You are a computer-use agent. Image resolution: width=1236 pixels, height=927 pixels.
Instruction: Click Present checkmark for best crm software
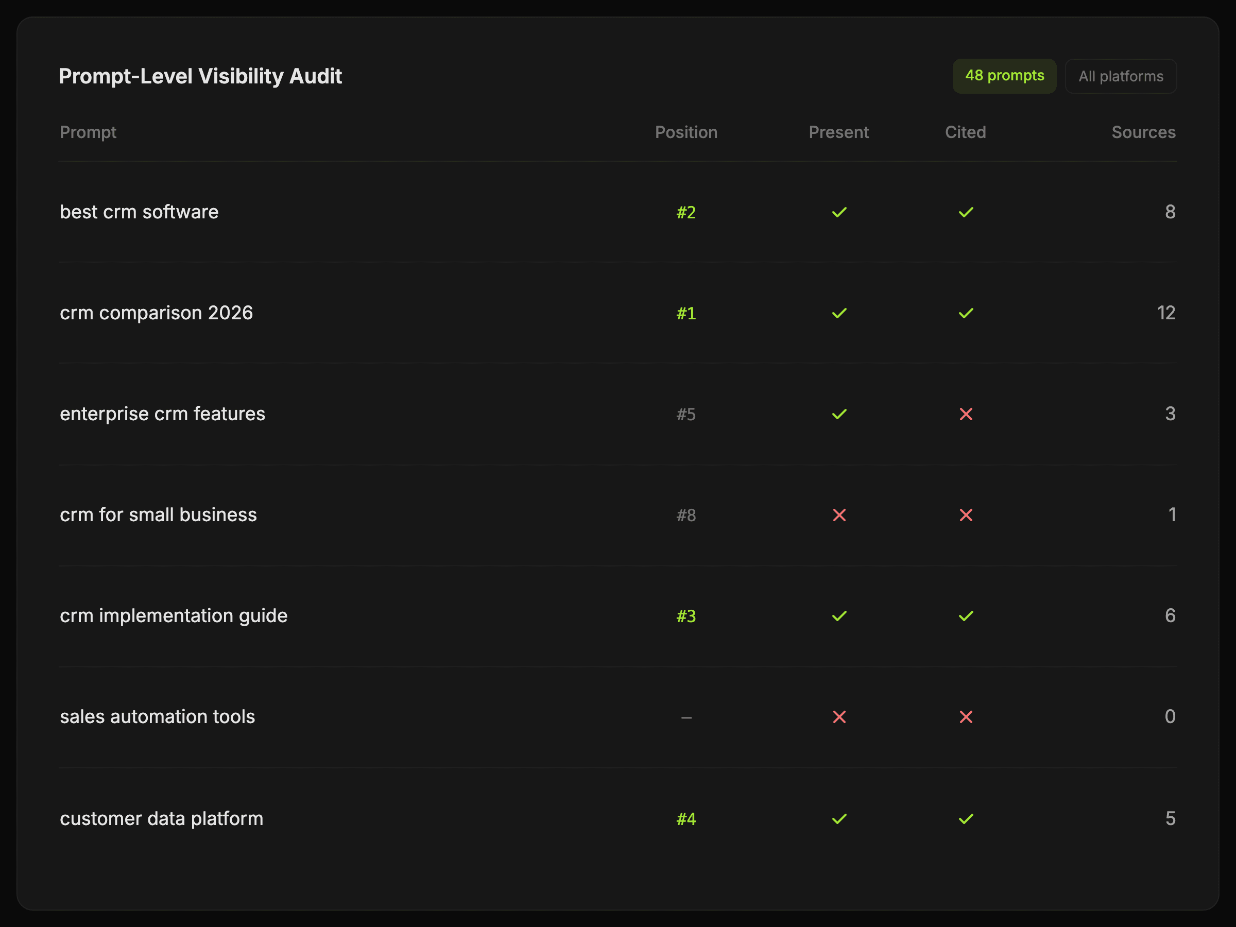[839, 212]
